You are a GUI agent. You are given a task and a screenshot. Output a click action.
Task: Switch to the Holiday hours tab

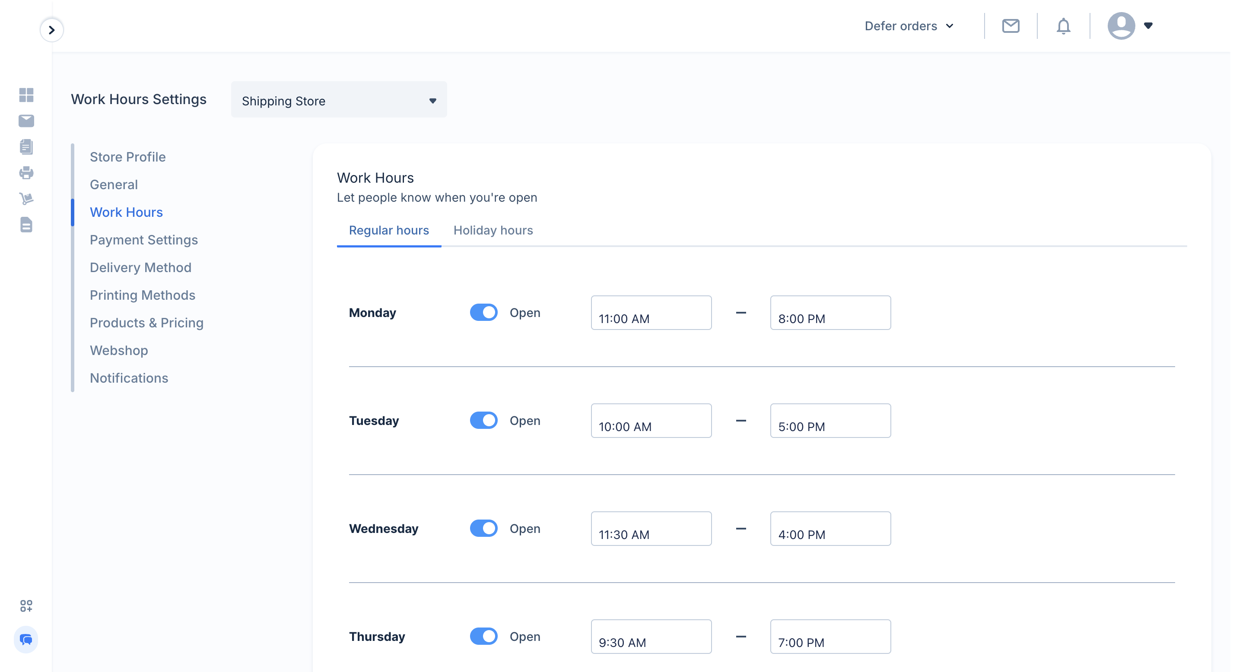click(x=493, y=230)
